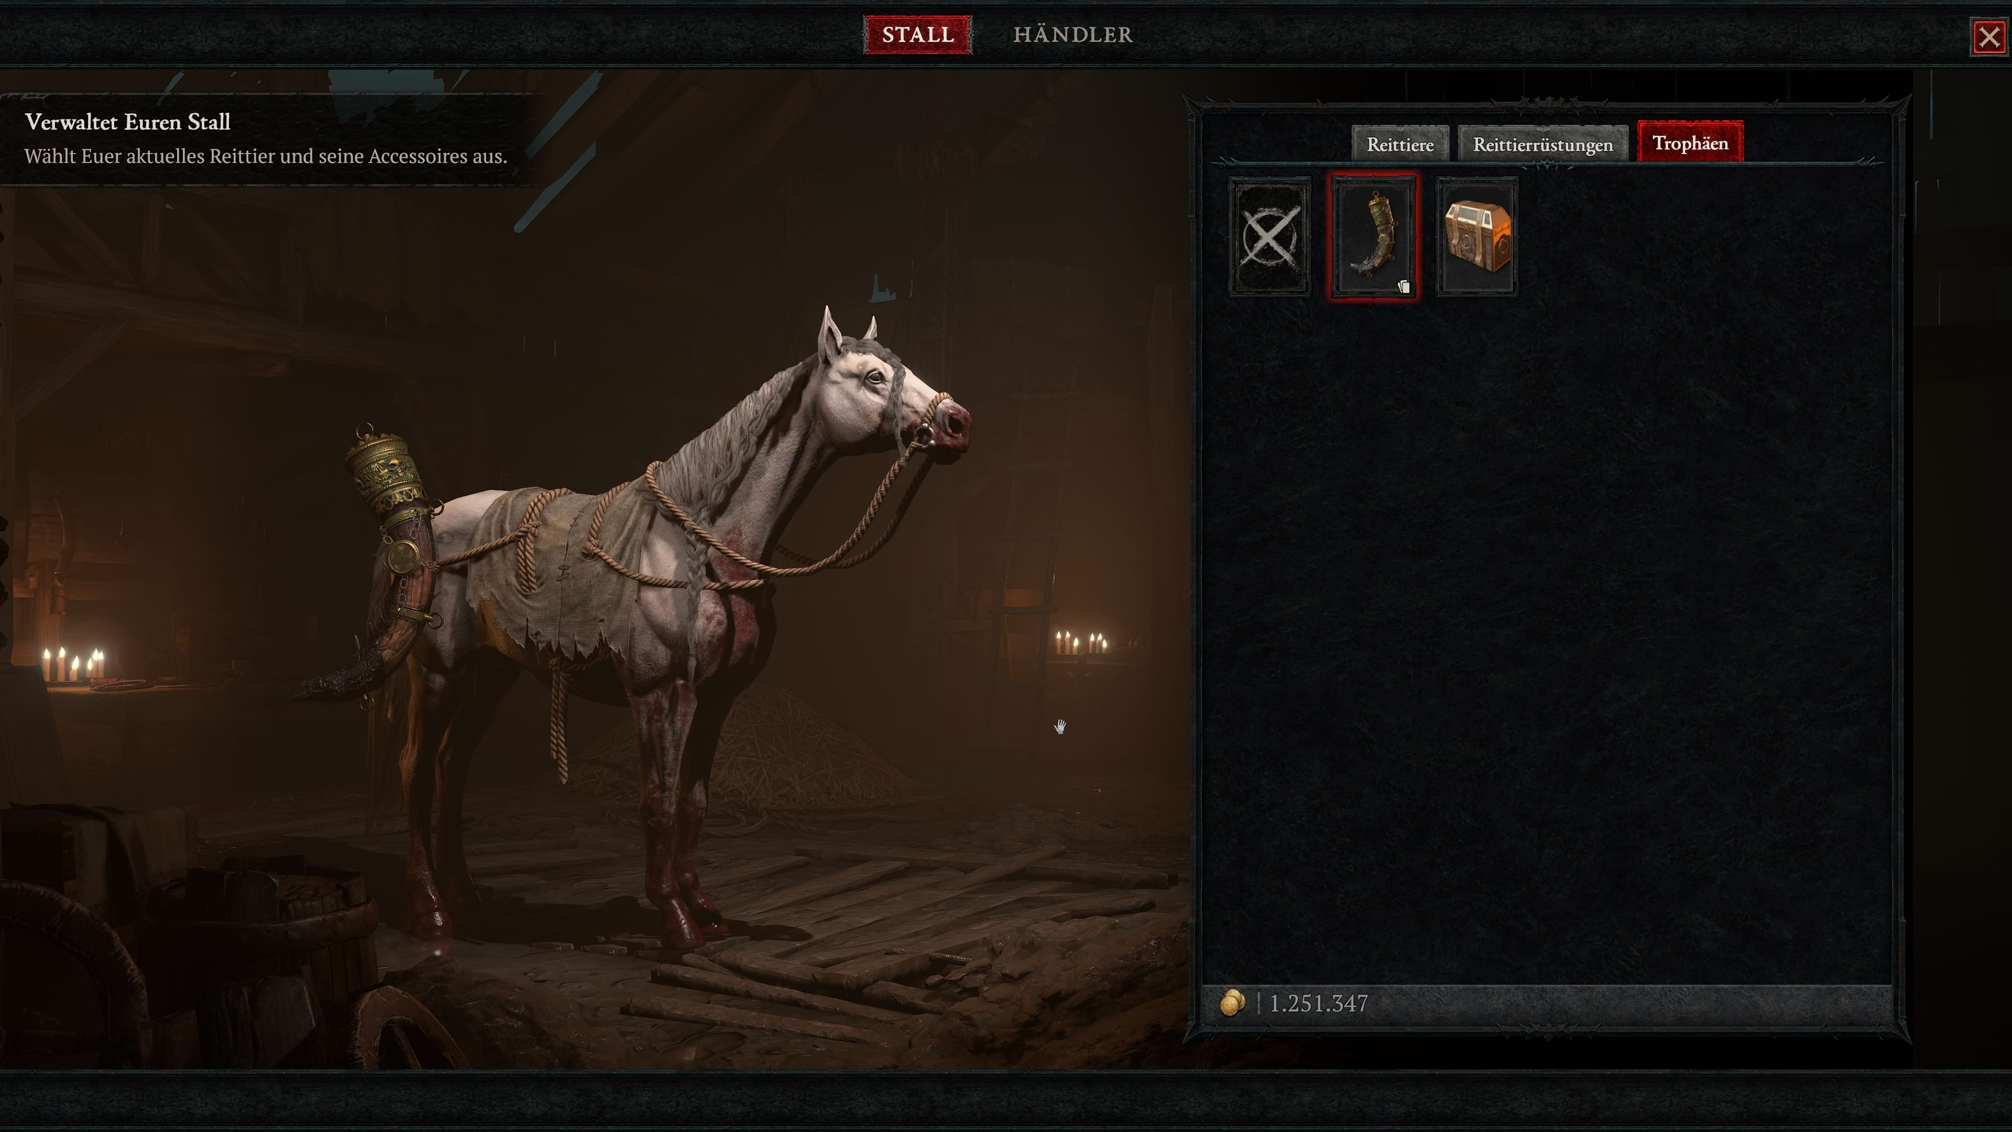Viewport: 2012px width, 1132px height.
Task: Select the horn trophy slot
Action: [x=1374, y=236]
